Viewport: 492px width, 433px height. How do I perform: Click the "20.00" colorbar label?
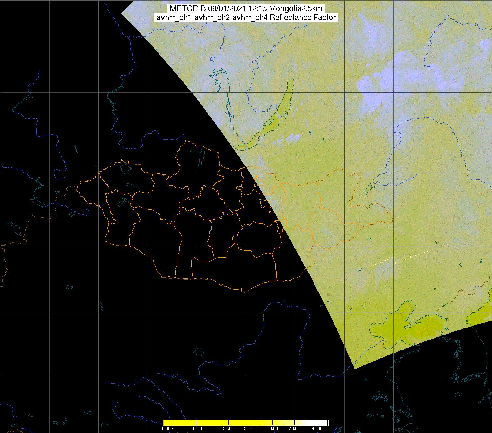(229, 429)
